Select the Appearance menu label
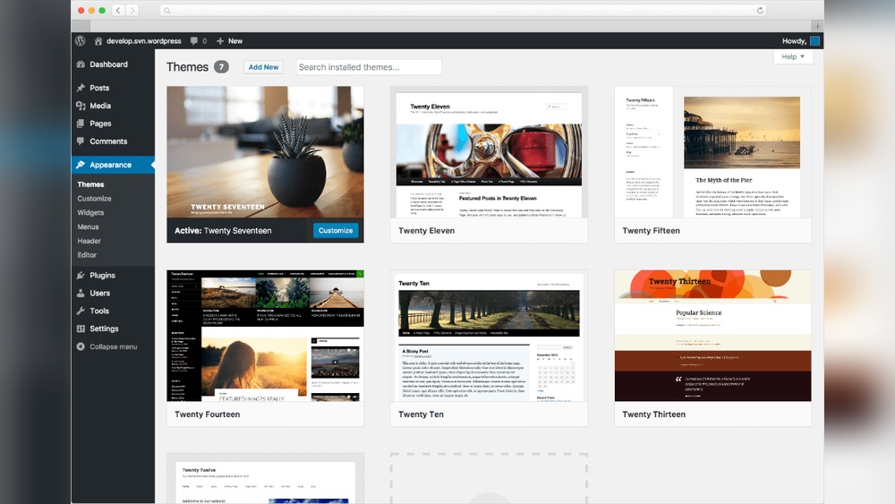 point(110,165)
